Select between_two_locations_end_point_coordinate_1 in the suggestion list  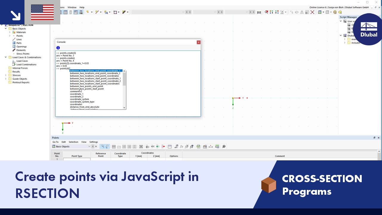pyautogui.click(x=95, y=70)
